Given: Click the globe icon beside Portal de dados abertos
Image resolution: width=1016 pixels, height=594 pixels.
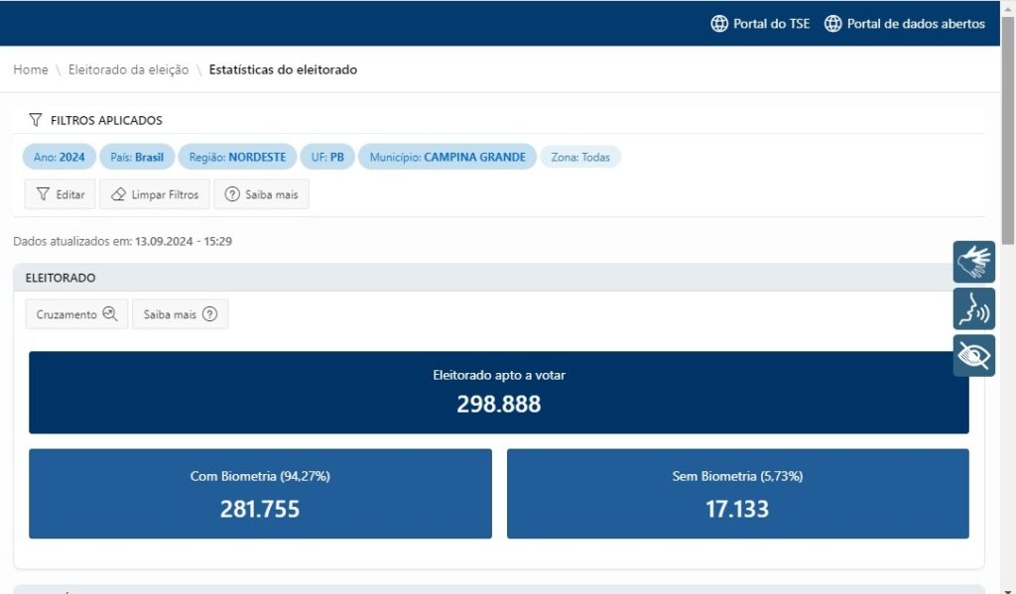Looking at the screenshot, I should click(832, 24).
